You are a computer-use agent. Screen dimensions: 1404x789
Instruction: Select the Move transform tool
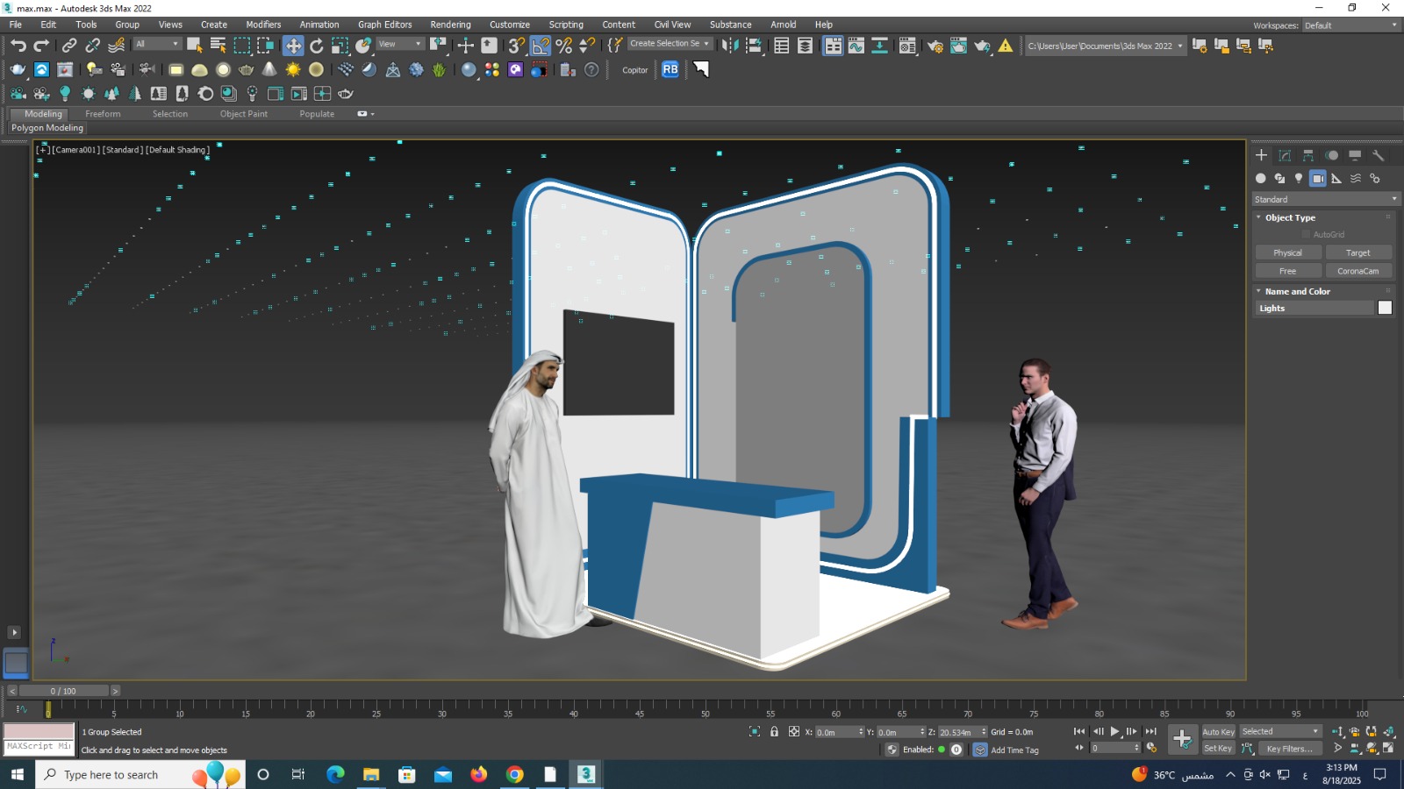pyautogui.click(x=293, y=46)
